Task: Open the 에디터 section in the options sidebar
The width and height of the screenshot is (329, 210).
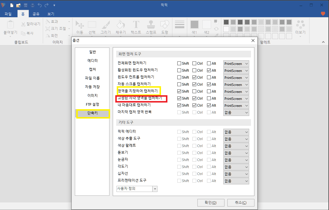Action: pos(92,60)
